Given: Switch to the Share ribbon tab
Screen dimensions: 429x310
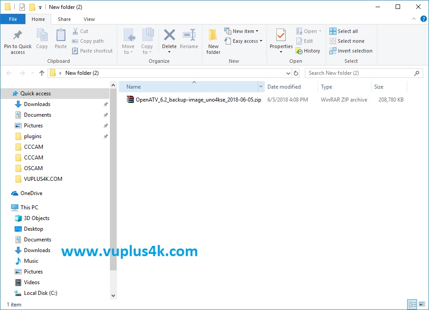Looking at the screenshot, I should click(x=64, y=19).
